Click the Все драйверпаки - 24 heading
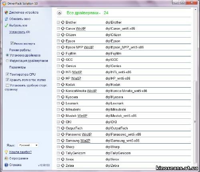The width and height of the screenshot is (200, 172). click(88, 13)
